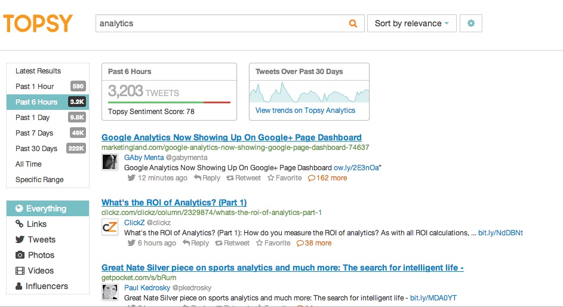Image resolution: width=563 pixels, height=307 pixels.
Task: Click Paul Kedrosky's avatar thumbnail
Action: click(109, 292)
